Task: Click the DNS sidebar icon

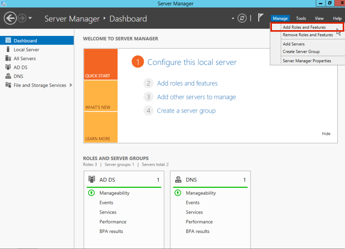Action: [8, 76]
